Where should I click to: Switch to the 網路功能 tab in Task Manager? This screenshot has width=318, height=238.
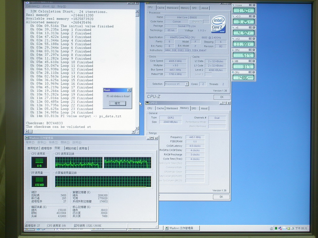click(71, 148)
